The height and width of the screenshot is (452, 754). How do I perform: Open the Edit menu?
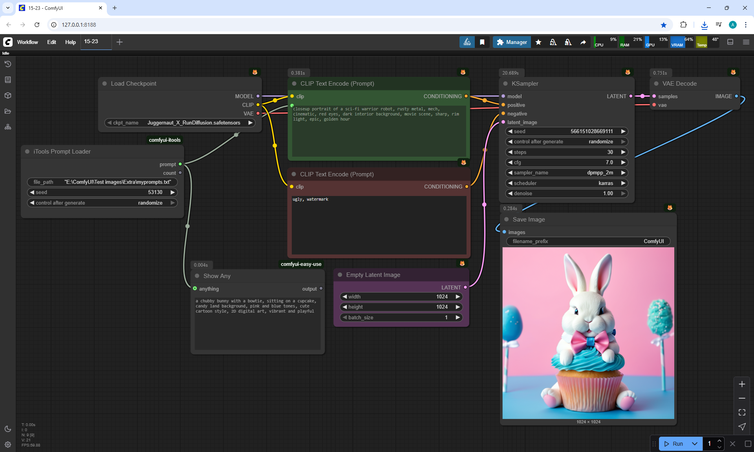coord(51,42)
